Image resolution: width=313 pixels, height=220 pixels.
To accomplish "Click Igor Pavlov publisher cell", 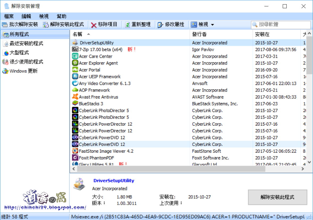I will pos(203,50).
